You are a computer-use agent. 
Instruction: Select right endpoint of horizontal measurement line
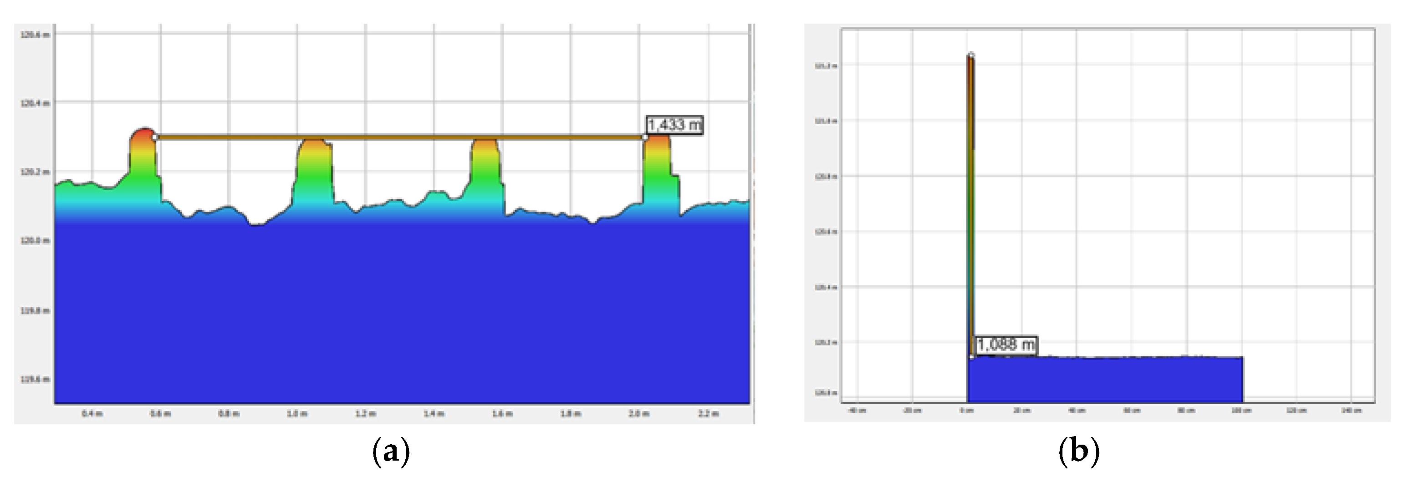click(645, 137)
